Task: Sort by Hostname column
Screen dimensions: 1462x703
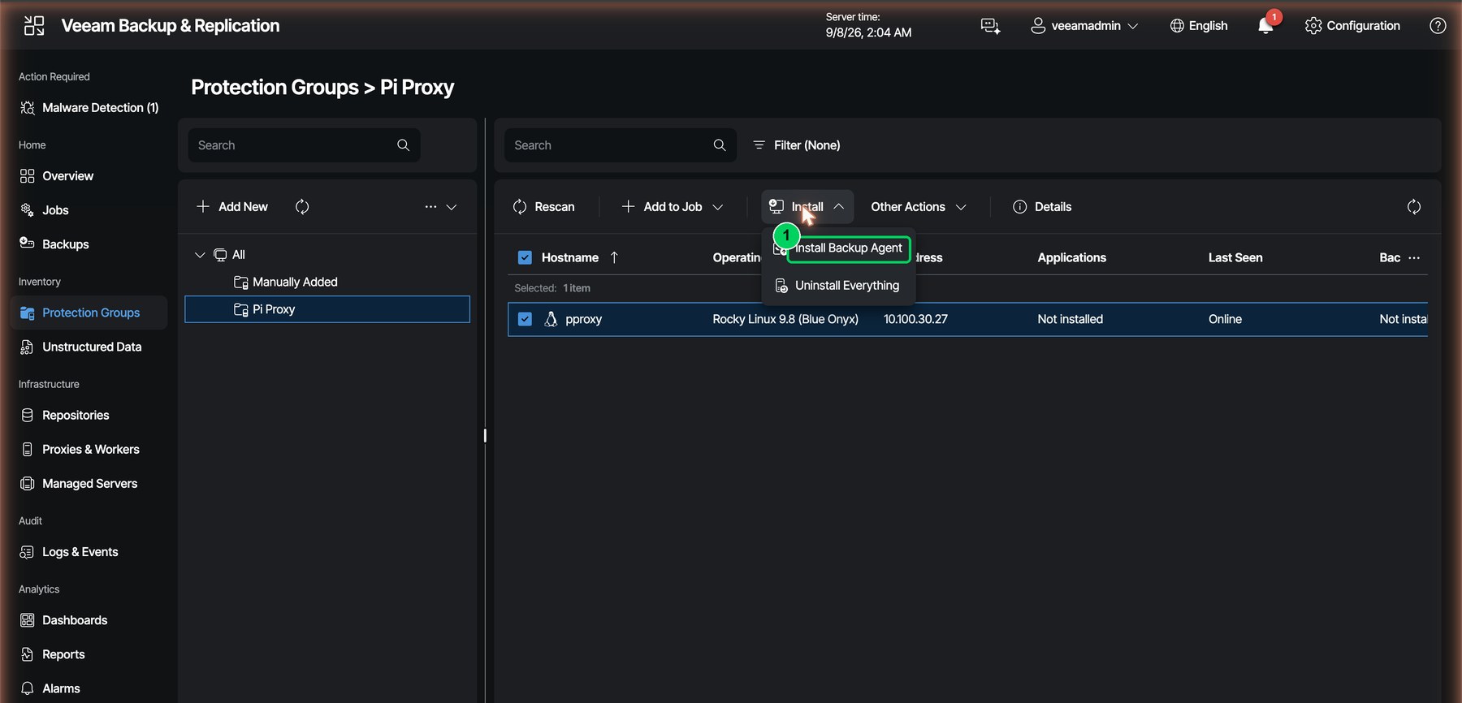Action: [570, 258]
